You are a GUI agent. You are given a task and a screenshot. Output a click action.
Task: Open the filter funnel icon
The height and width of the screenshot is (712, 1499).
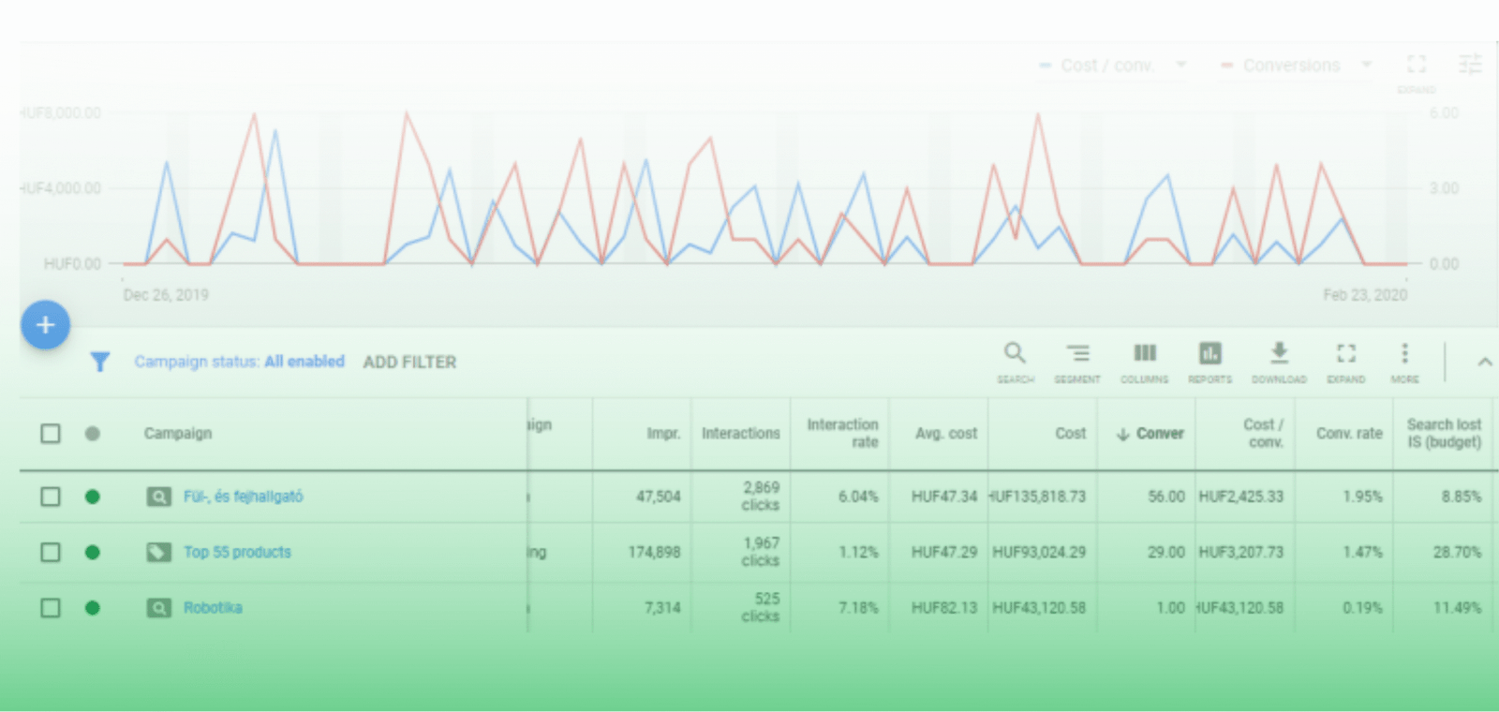point(99,362)
